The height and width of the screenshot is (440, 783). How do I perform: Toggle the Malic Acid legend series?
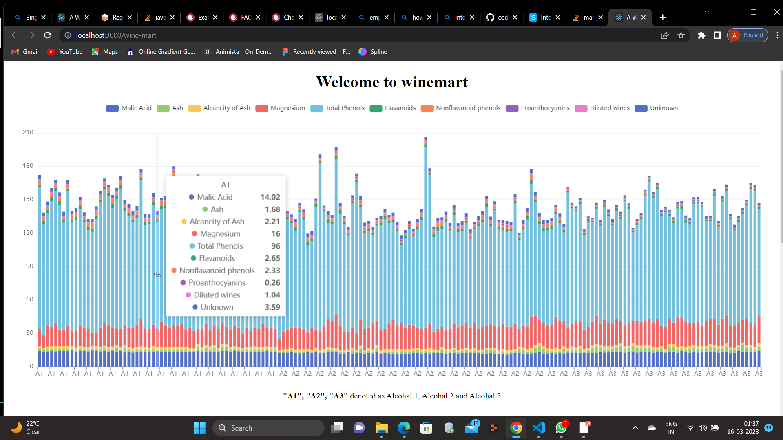128,108
